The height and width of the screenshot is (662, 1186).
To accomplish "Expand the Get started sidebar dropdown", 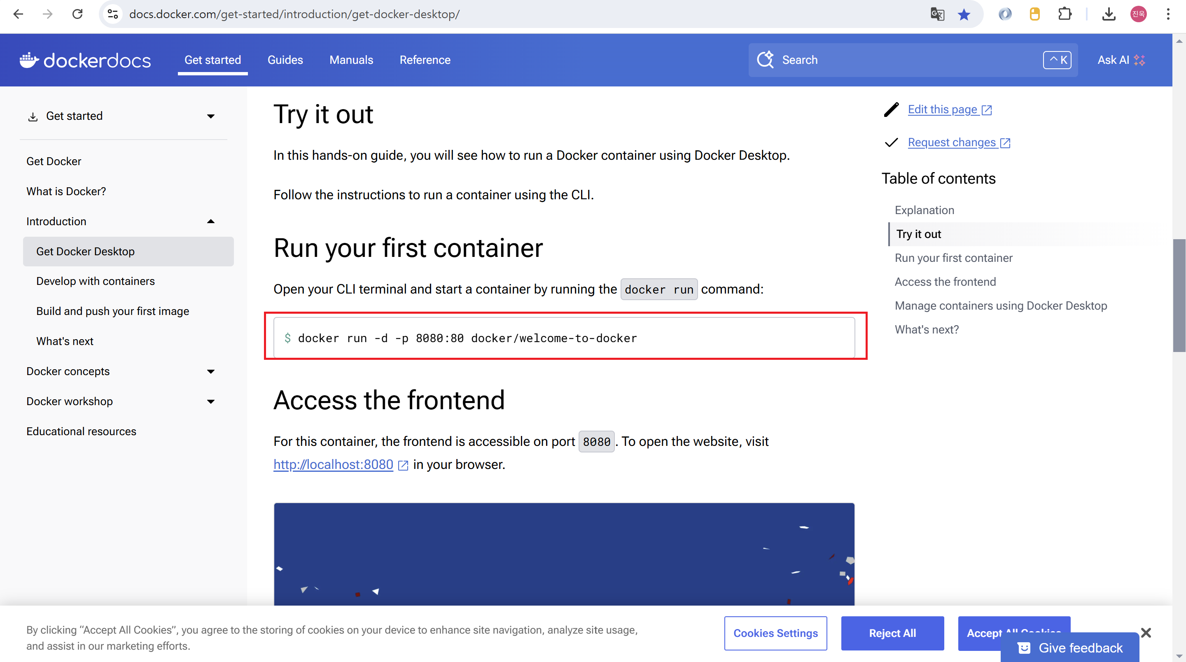I will click(x=211, y=116).
